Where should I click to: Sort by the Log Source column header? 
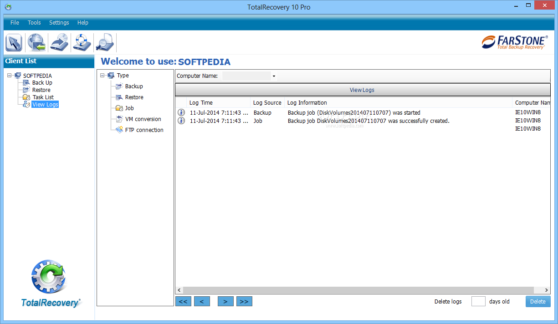(267, 103)
